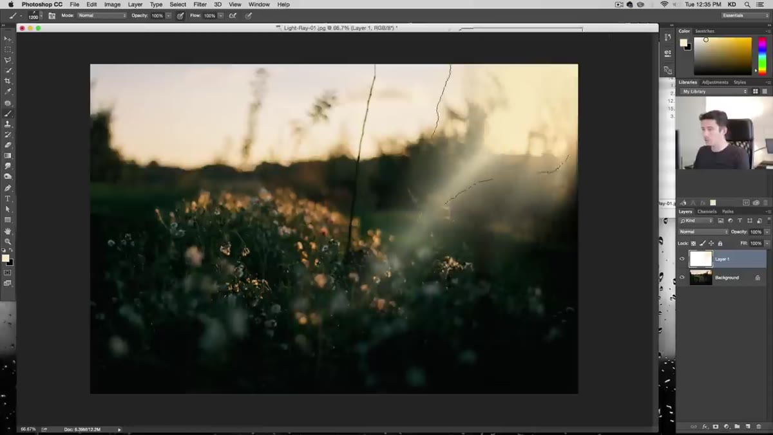
Task: Click the Background layer lock icon
Action: click(758, 277)
